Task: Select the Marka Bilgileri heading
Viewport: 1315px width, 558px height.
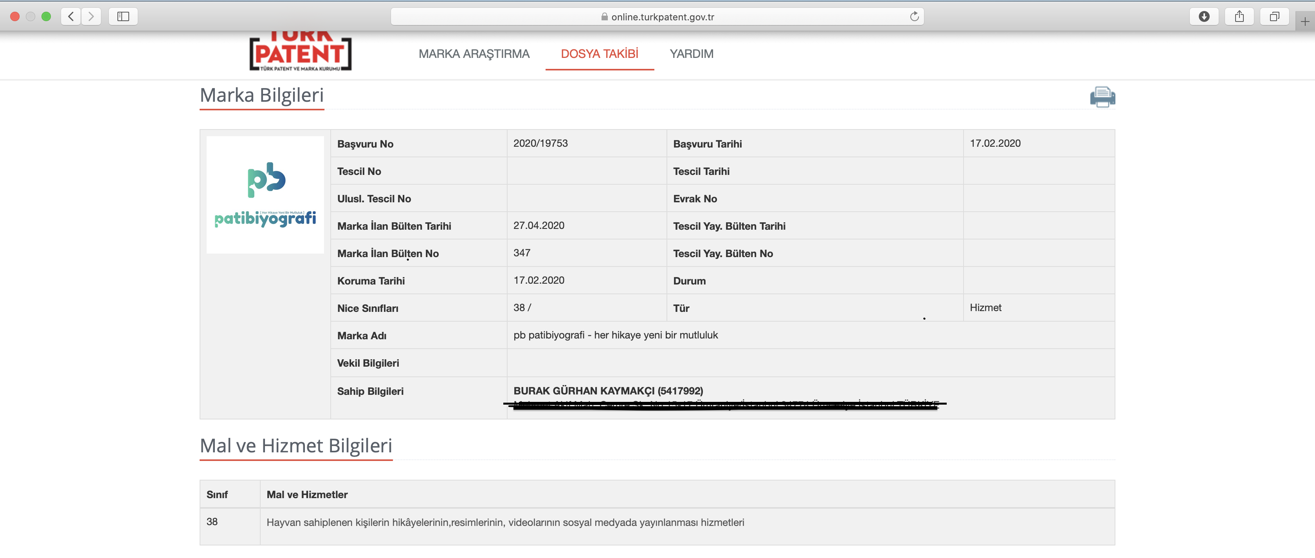Action: coord(261,95)
